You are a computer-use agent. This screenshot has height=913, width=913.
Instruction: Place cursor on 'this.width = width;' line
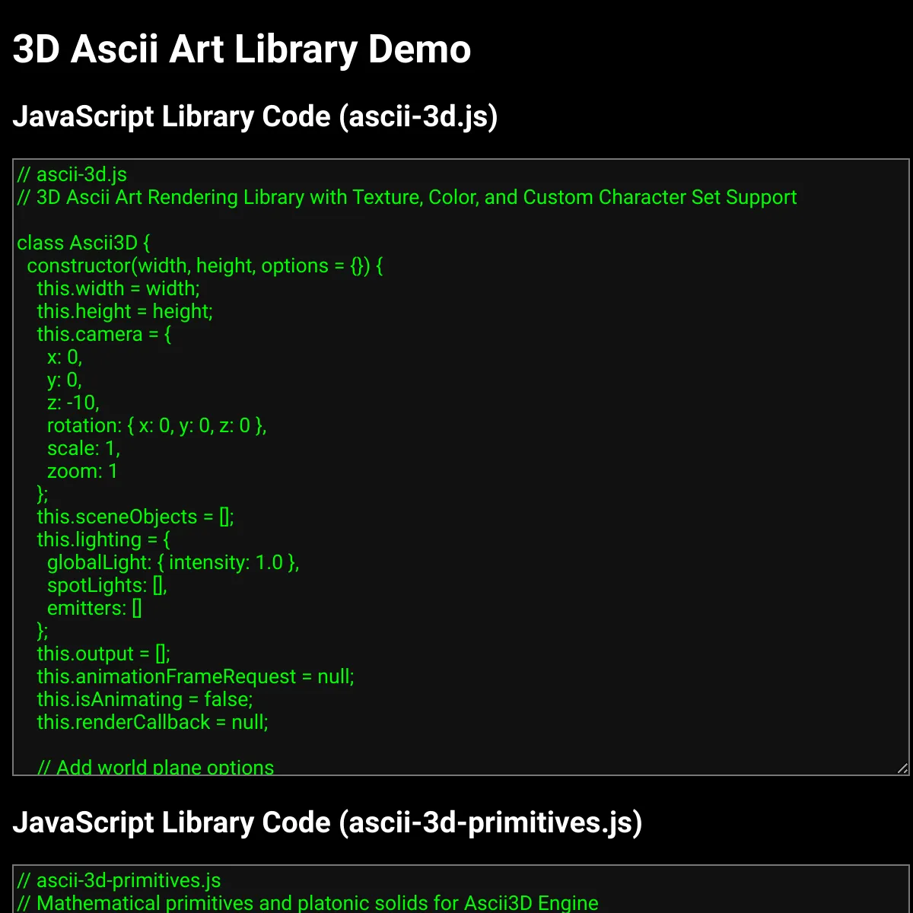[118, 288]
